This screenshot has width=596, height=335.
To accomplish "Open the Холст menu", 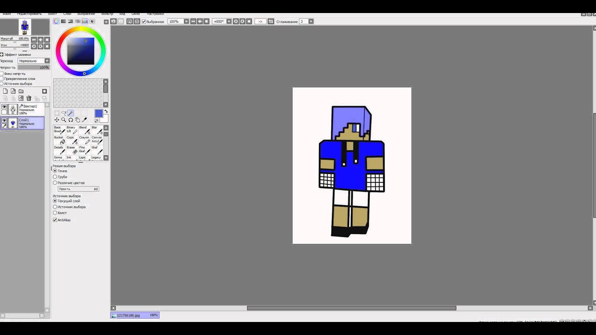I will [52, 14].
